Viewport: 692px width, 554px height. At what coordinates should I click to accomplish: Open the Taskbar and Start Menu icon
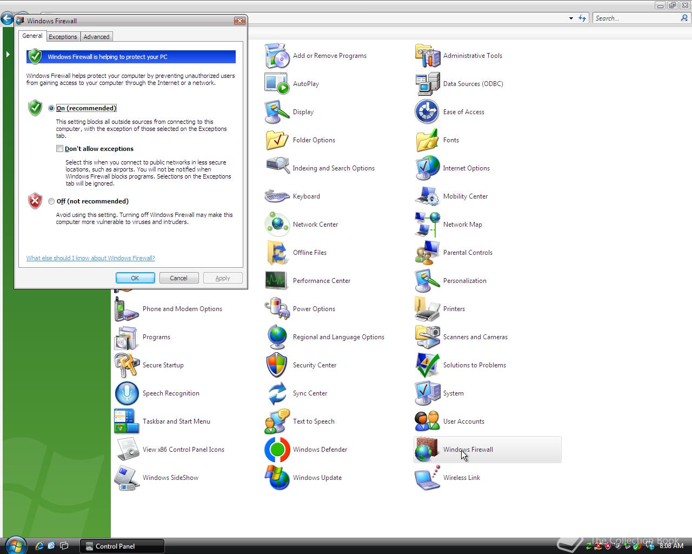127,421
